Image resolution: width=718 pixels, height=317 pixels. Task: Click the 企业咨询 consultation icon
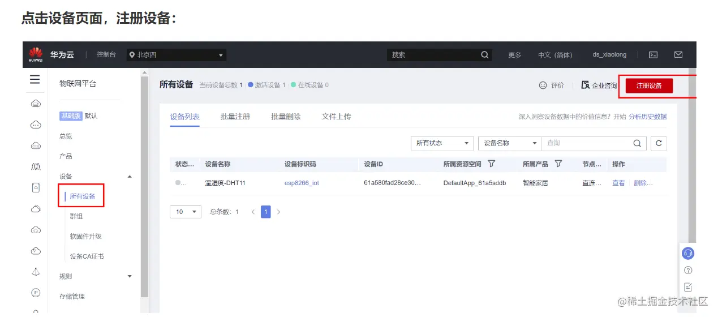pyautogui.click(x=586, y=85)
